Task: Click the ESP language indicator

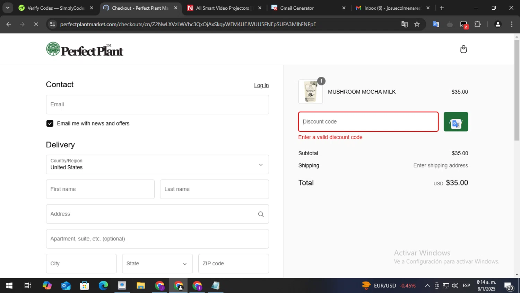Action: [x=466, y=286]
